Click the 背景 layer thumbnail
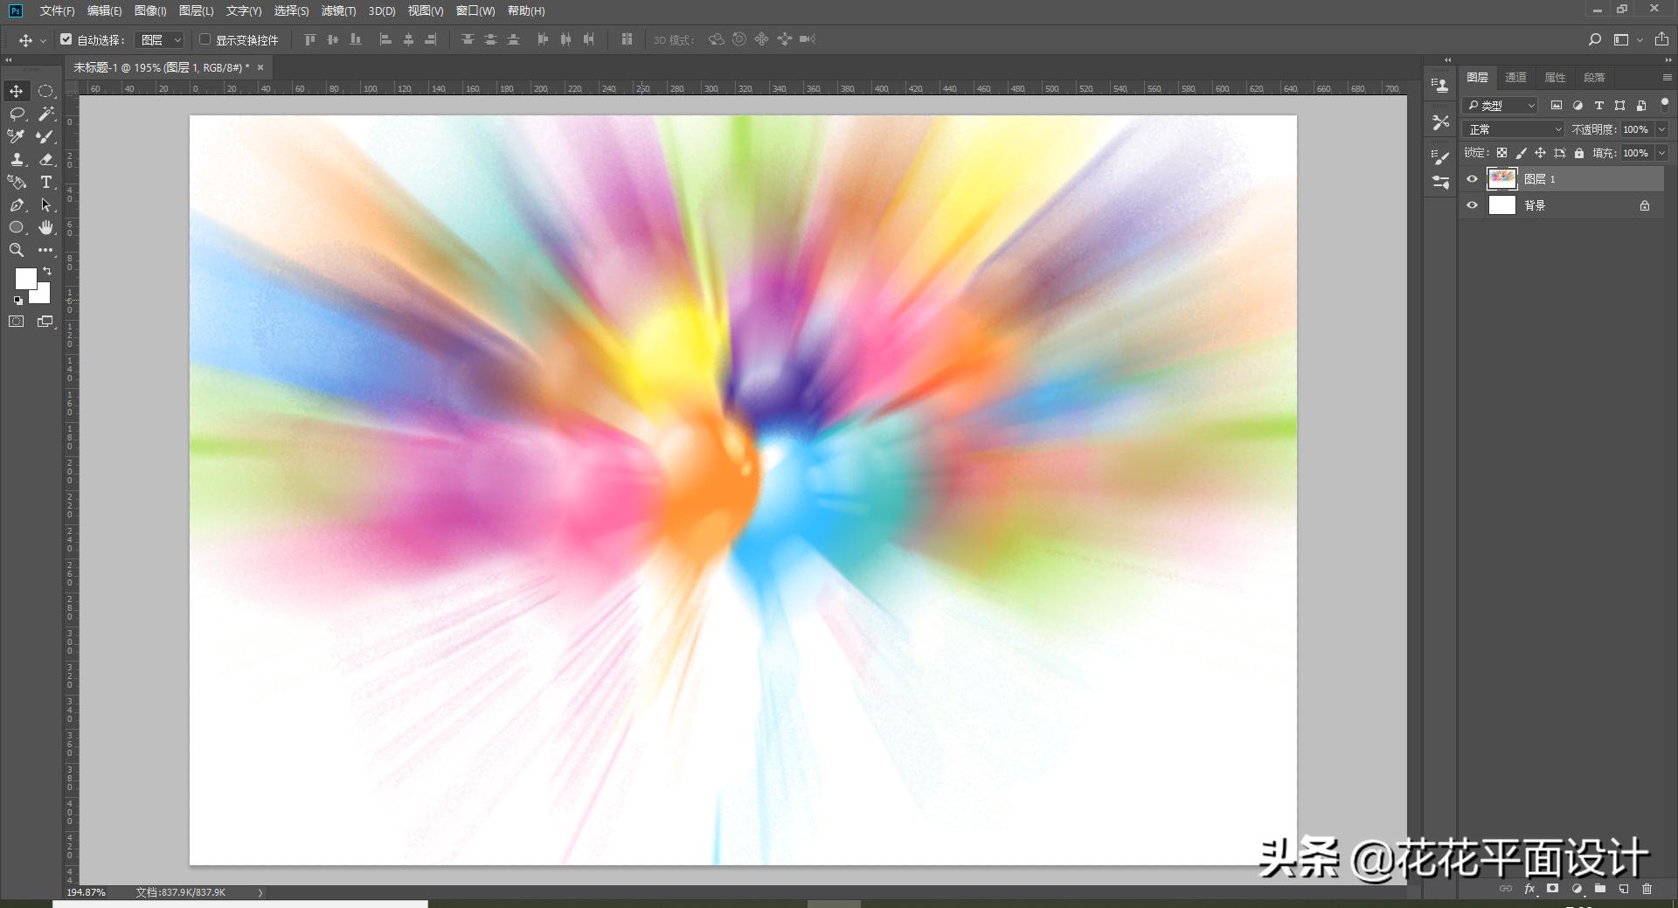Screen dimensions: 1678x908 1501,205
